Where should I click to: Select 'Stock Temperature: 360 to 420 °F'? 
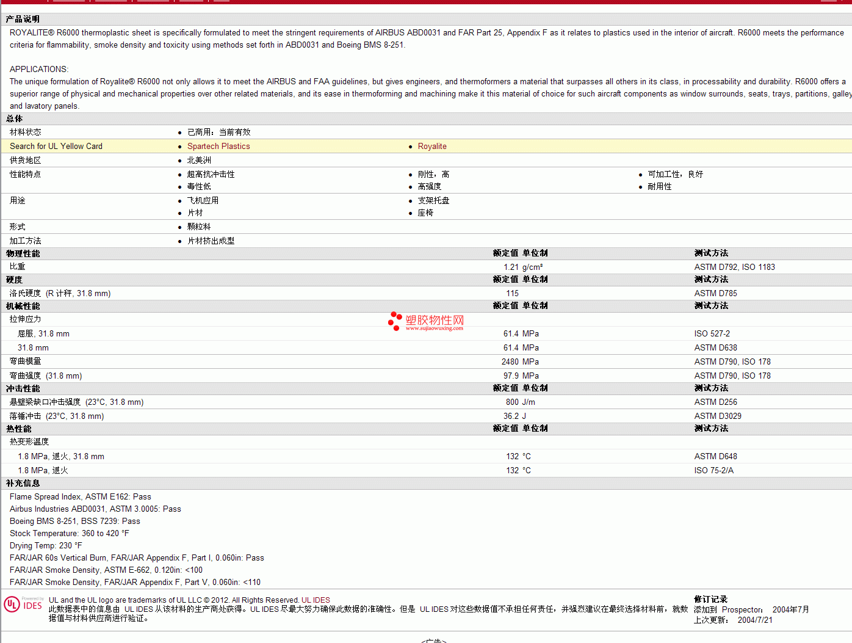[70, 534]
